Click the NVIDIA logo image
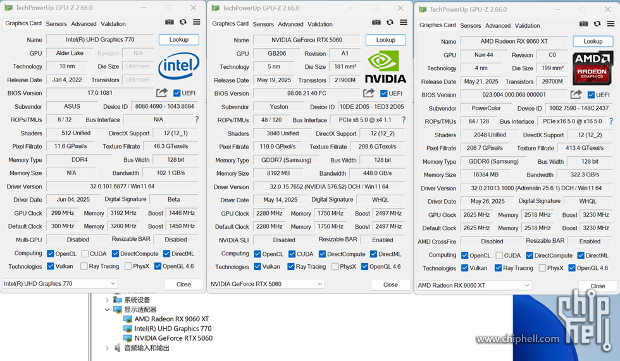The height and width of the screenshot is (361, 620). [385, 68]
